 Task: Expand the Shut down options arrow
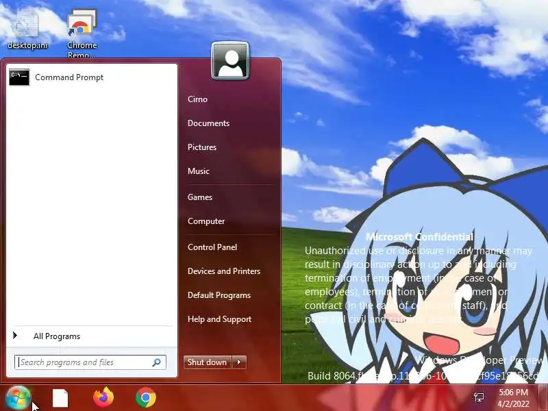(239, 362)
